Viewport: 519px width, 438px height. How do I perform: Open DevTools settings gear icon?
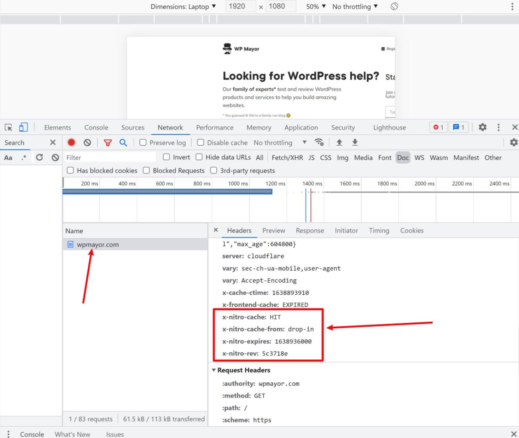482,127
